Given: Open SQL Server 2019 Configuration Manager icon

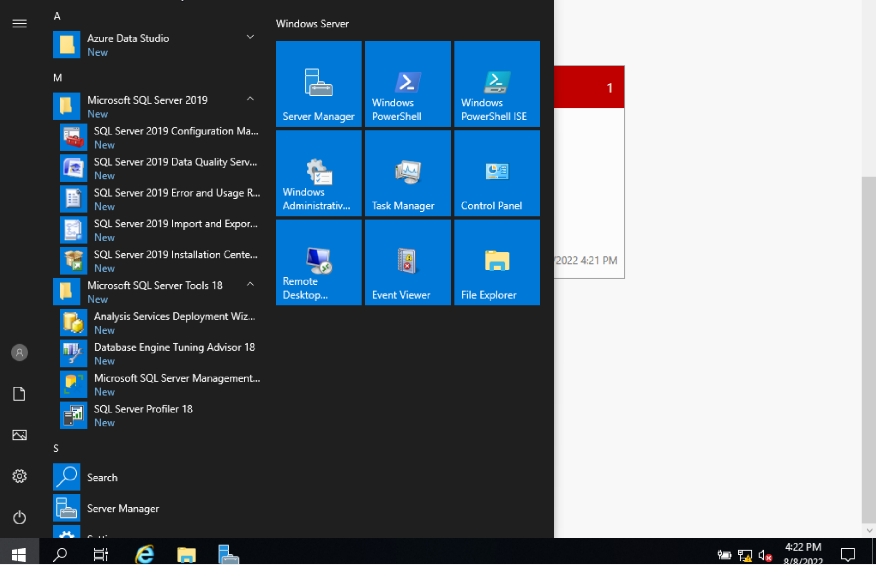Looking at the screenshot, I should coord(73,137).
